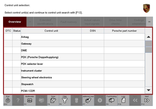156x109 pixels.
Task: Continue with Next arrows (F12)
Action: click(147, 100)
